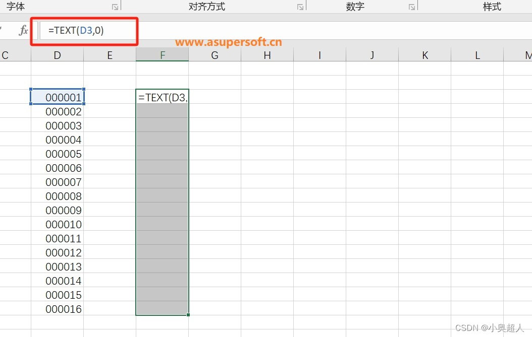Click cell containing 000010
532x337 pixels.
click(x=57, y=224)
